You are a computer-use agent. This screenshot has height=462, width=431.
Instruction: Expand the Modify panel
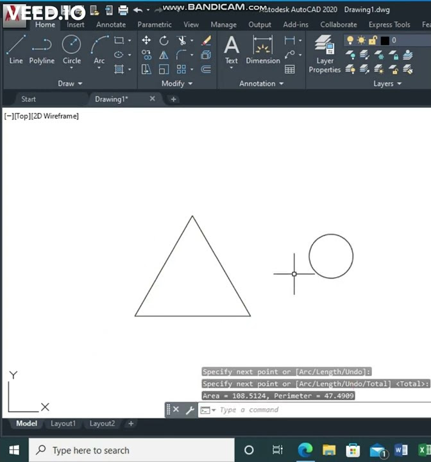[x=177, y=83]
